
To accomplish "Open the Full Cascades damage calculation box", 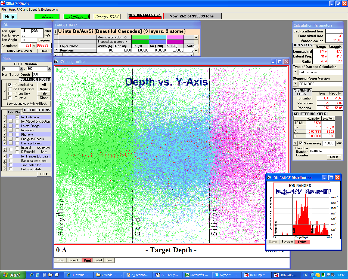I will point(321,72).
